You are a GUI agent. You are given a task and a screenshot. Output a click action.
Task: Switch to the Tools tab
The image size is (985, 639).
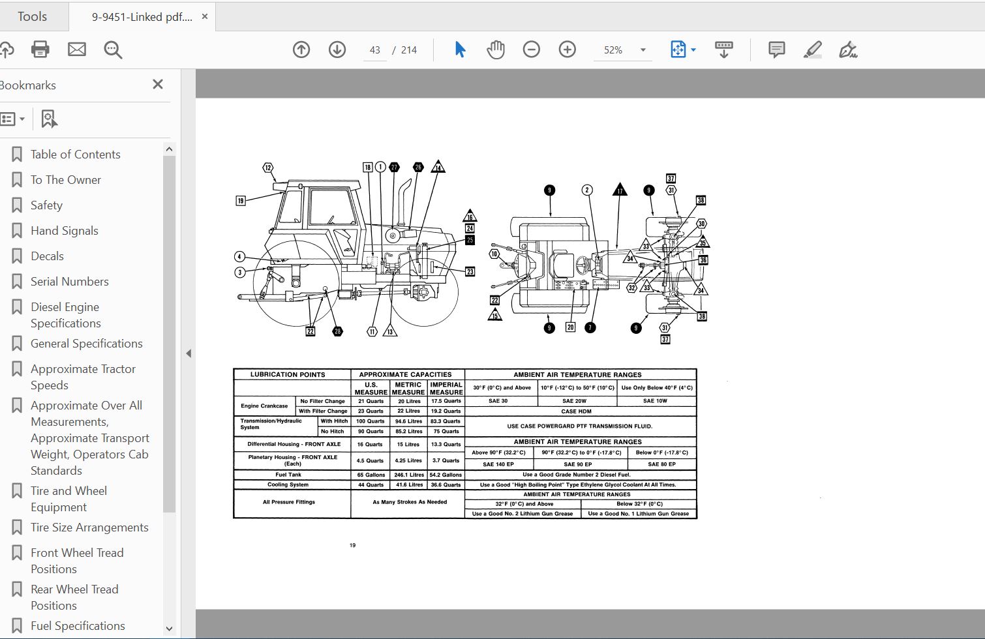click(x=32, y=16)
